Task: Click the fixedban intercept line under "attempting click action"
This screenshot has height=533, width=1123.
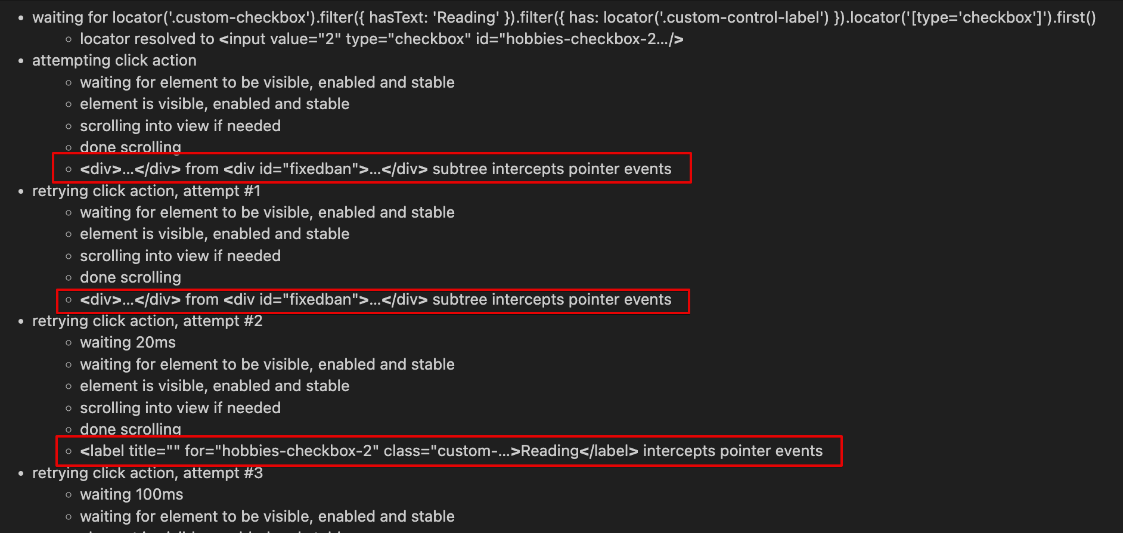Action: tap(376, 169)
